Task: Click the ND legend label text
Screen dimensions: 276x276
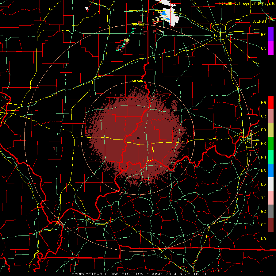Action: (263, 239)
